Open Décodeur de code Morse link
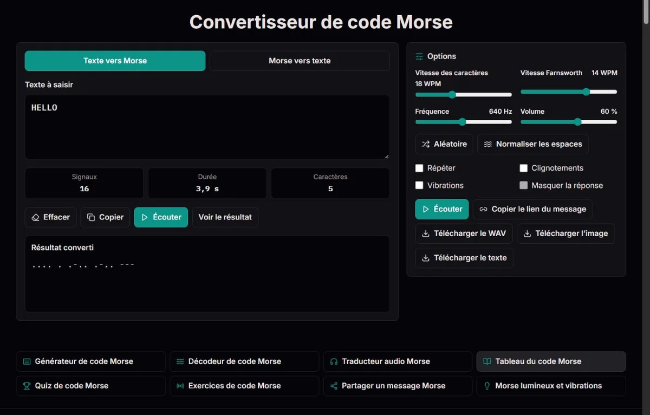Viewport: 650px width, 415px height. click(244, 361)
